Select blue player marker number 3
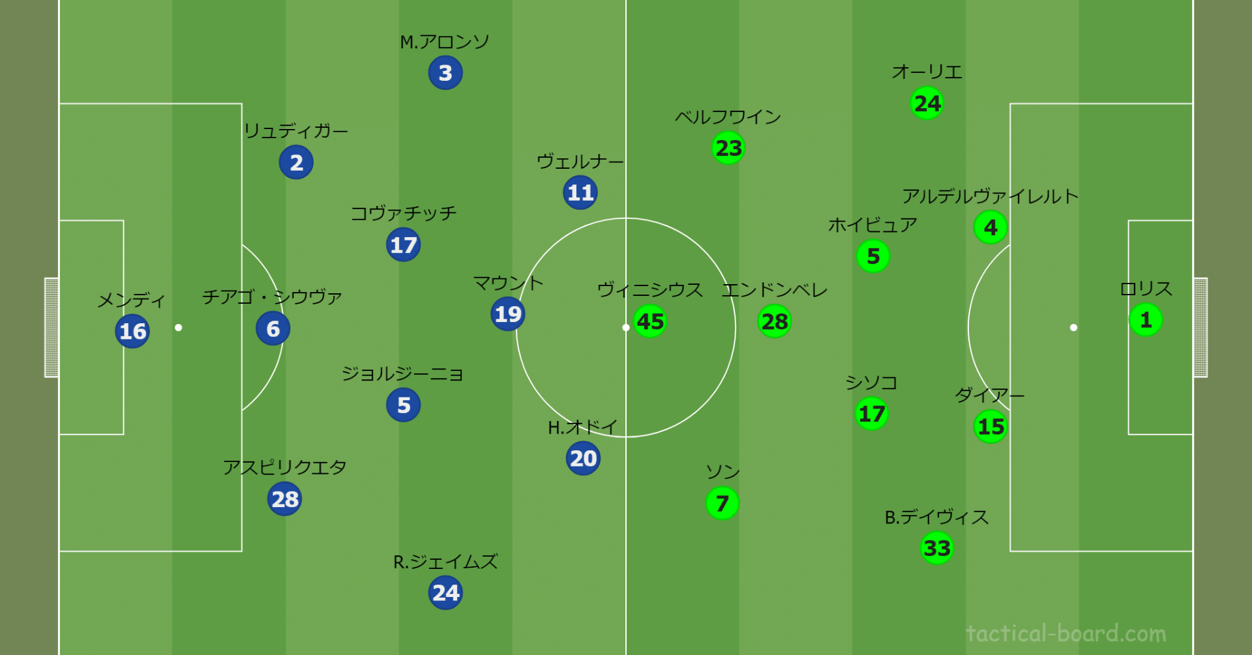The image size is (1252, 655). [x=445, y=72]
